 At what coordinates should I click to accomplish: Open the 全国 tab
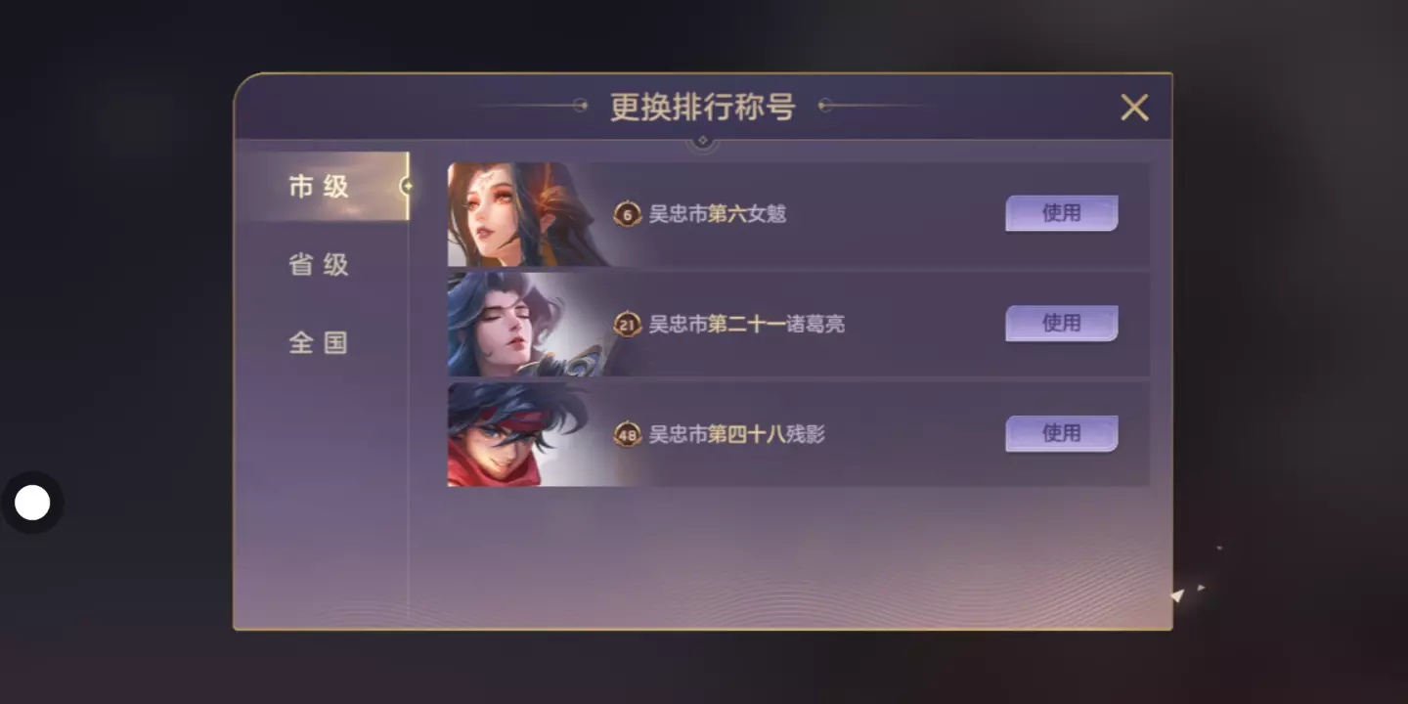pos(319,342)
